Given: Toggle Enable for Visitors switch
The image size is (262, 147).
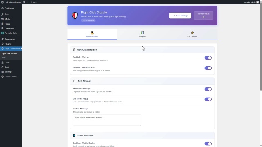Looking at the screenshot, I should pyautogui.click(x=208, y=58).
